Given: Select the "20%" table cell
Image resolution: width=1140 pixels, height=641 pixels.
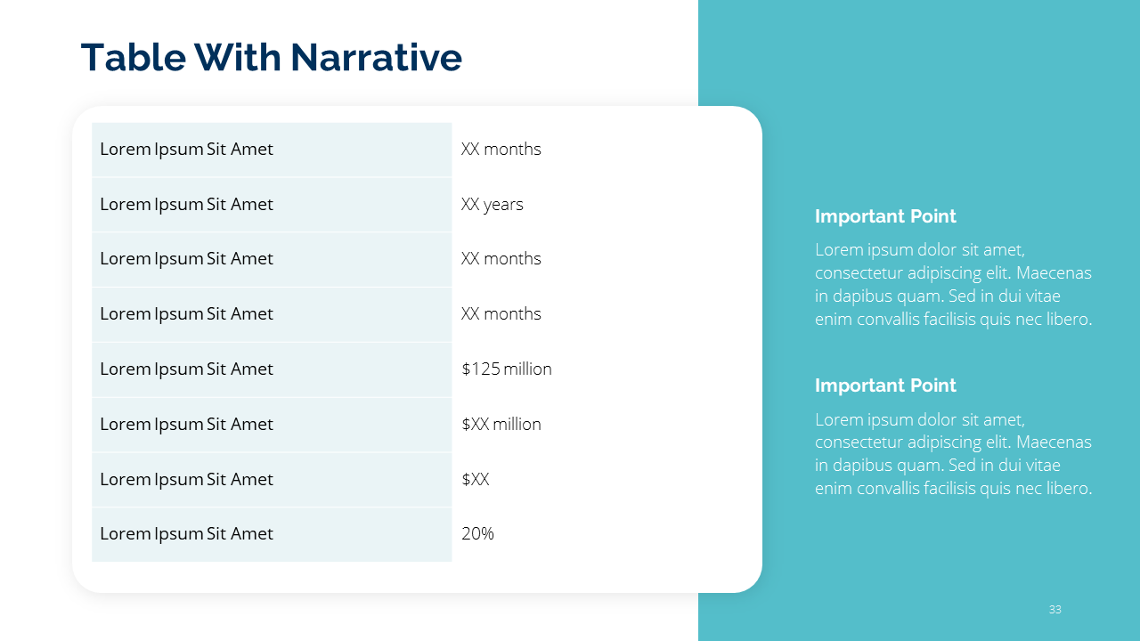Looking at the screenshot, I should [x=478, y=534].
